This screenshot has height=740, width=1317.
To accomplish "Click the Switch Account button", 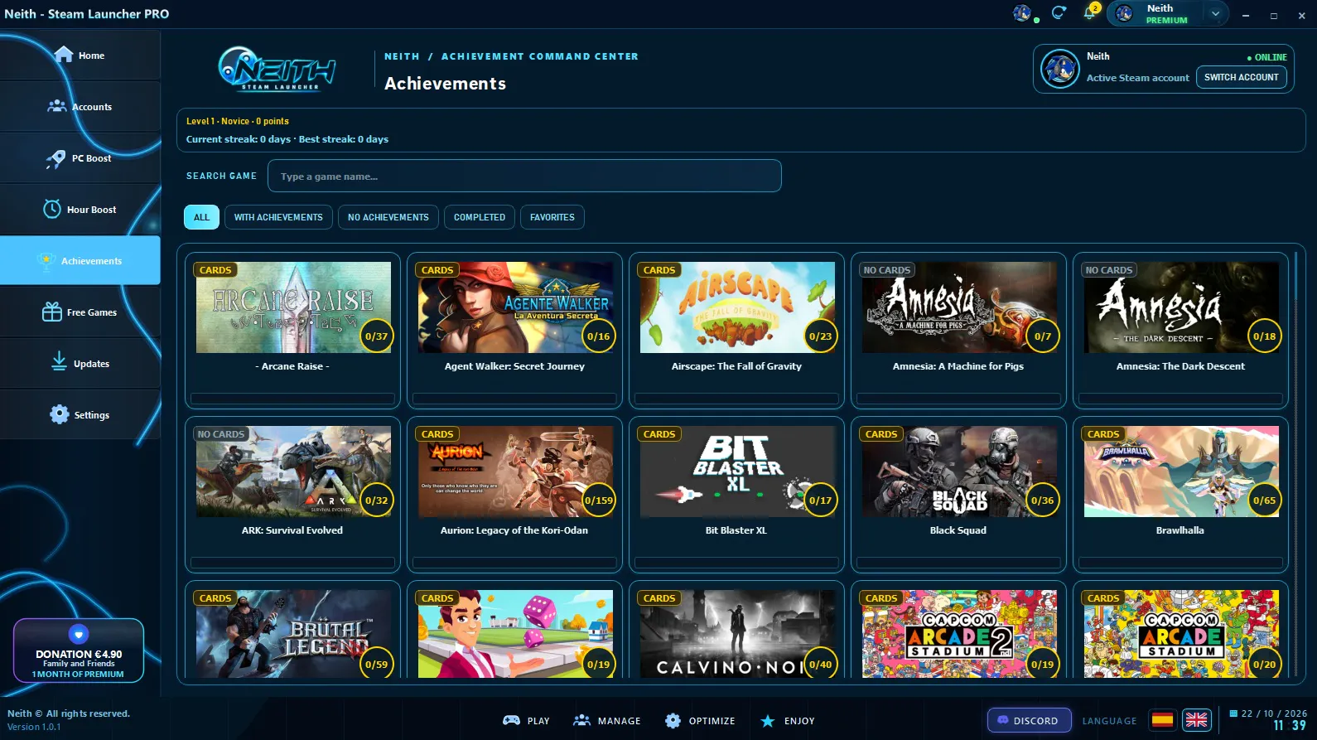I will tap(1242, 77).
